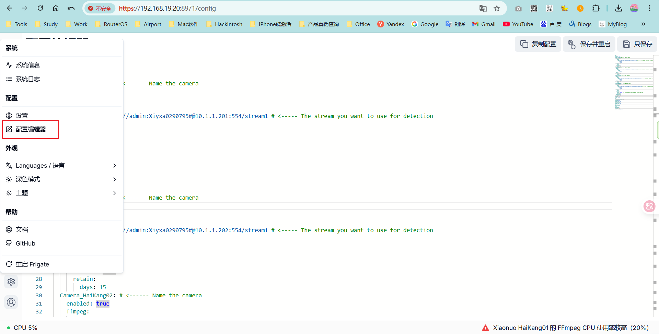659x334 pixels.
Task: Open the translate page icon in address bar
Action: pyautogui.click(x=483, y=8)
